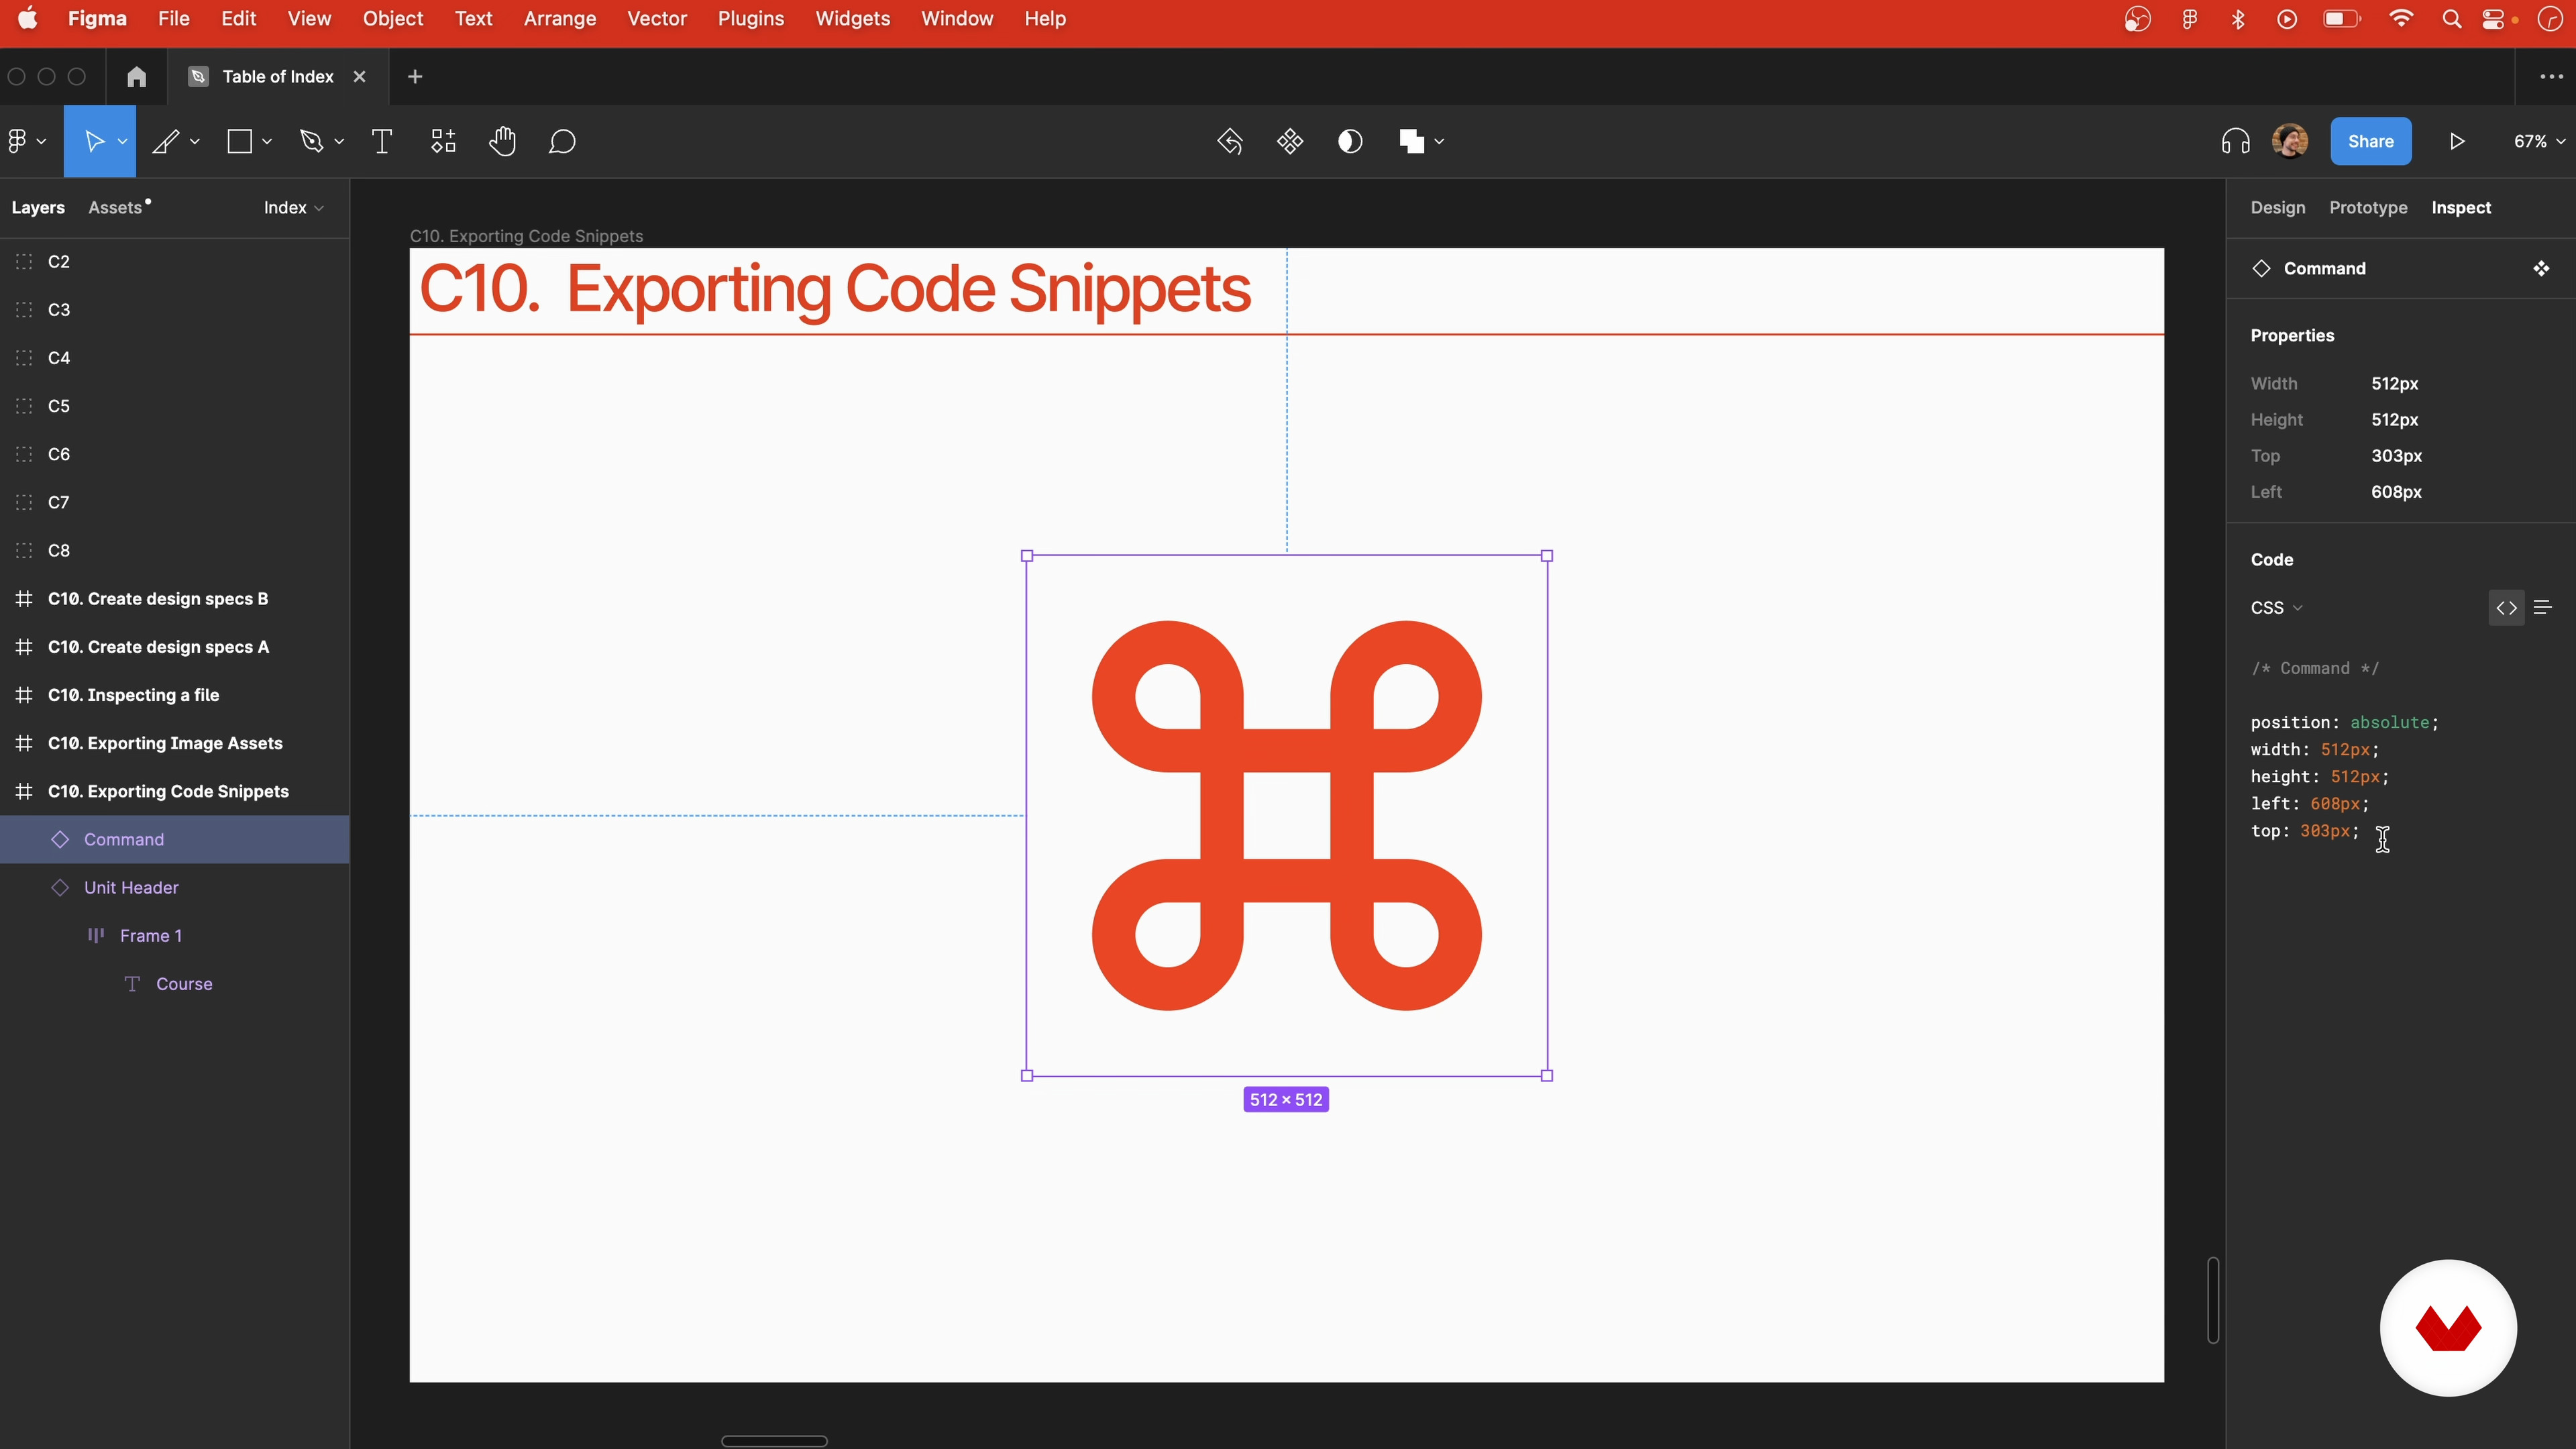Click the Mask contrast icon

(x=1350, y=141)
